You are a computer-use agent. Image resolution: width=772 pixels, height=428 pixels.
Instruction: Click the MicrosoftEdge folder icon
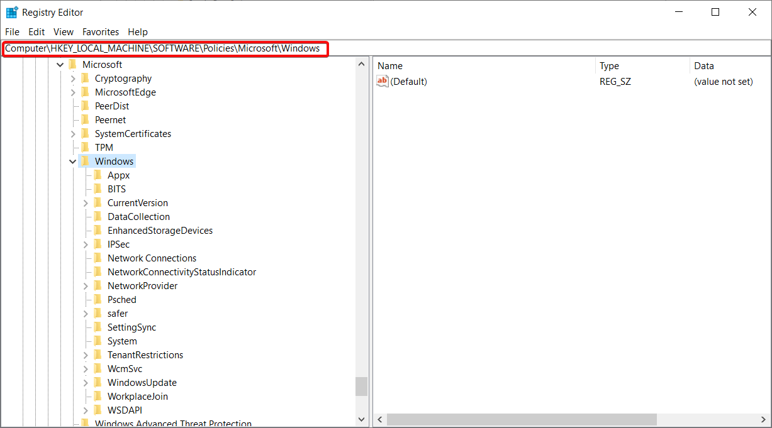point(85,92)
